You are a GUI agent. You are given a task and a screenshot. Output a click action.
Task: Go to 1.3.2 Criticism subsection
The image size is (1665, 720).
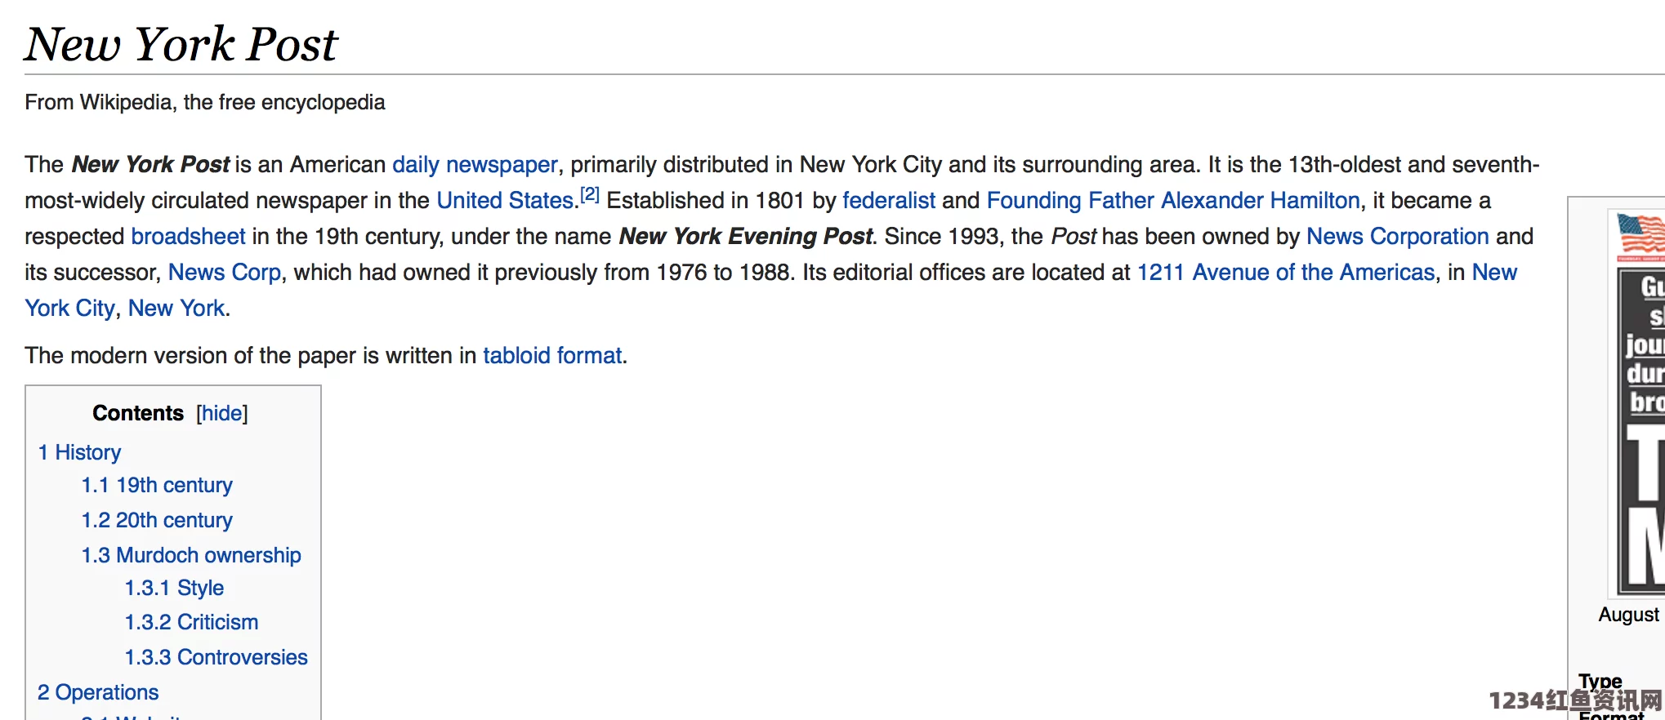coord(191,622)
